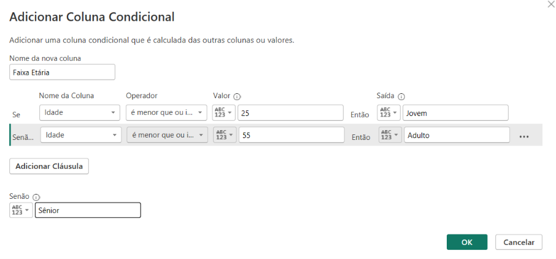Click the info icon next to Saída
556x259 pixels.
click(x=401, y=96)
